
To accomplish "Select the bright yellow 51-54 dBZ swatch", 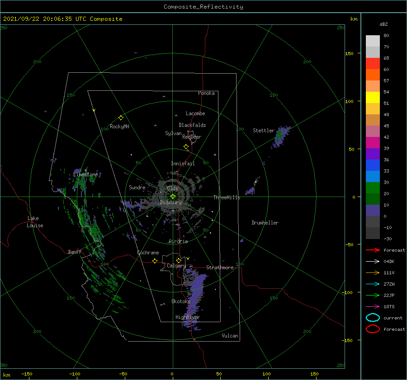I will 373,98.
